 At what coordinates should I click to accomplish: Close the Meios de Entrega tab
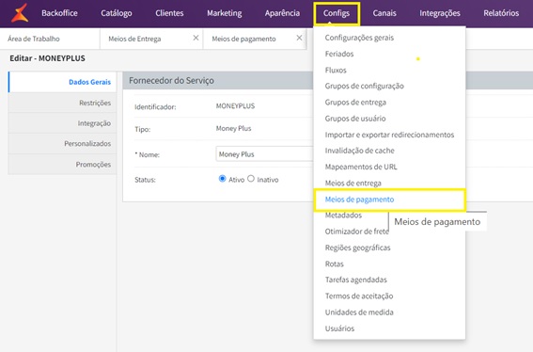coord(196,39)
